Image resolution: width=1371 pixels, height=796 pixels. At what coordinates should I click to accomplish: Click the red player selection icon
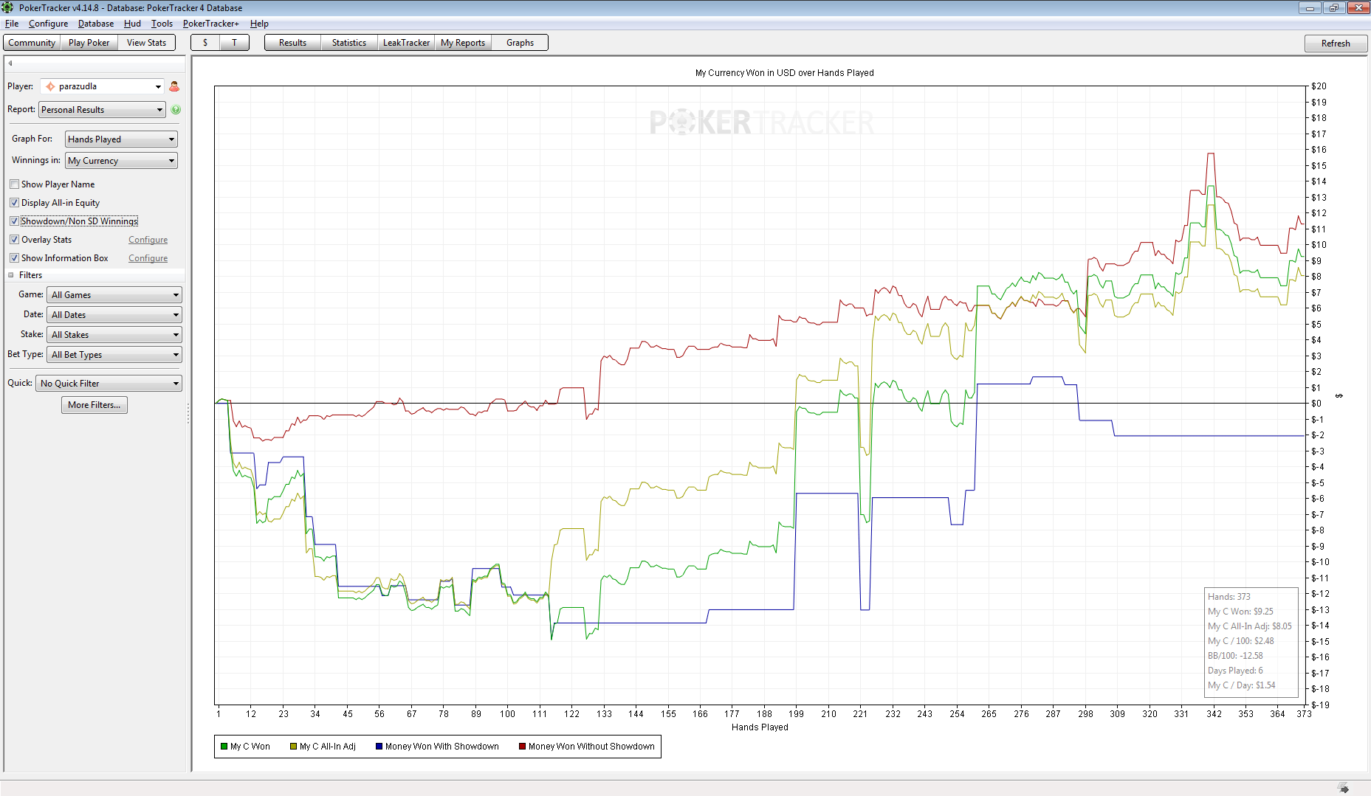pos(174,86)
